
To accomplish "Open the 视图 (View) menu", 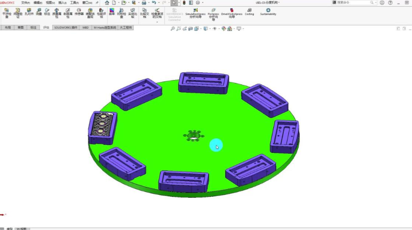I will coord(50,2).
